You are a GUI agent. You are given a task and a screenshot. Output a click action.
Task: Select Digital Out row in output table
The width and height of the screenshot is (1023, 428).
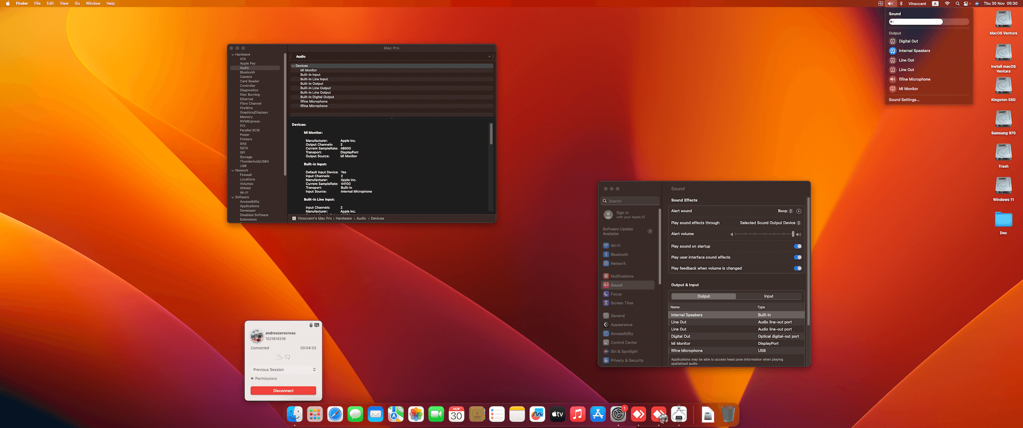click(736, 336)
